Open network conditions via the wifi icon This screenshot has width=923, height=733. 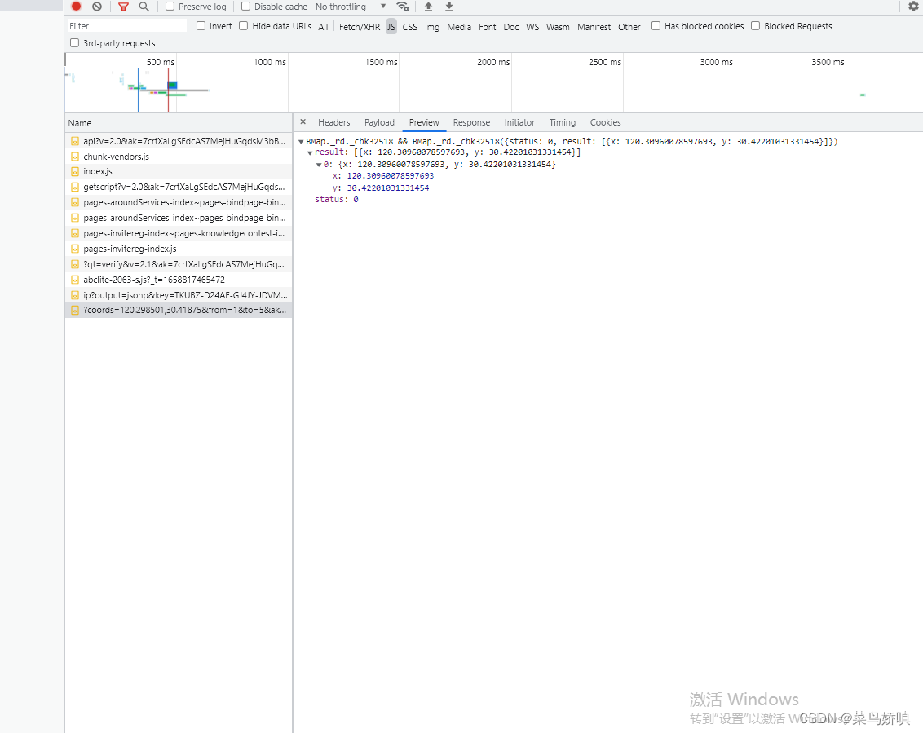point(402,6)
